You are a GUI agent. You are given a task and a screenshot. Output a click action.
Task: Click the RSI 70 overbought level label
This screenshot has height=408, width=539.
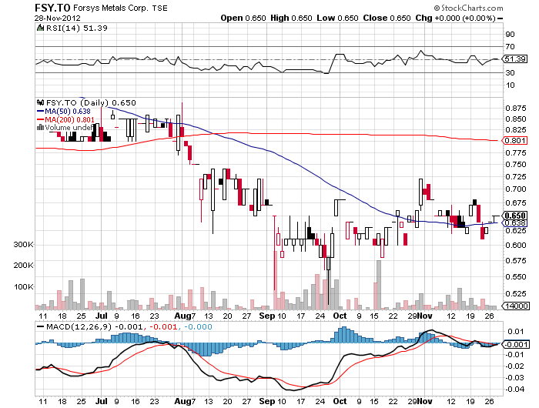(510, 46)
